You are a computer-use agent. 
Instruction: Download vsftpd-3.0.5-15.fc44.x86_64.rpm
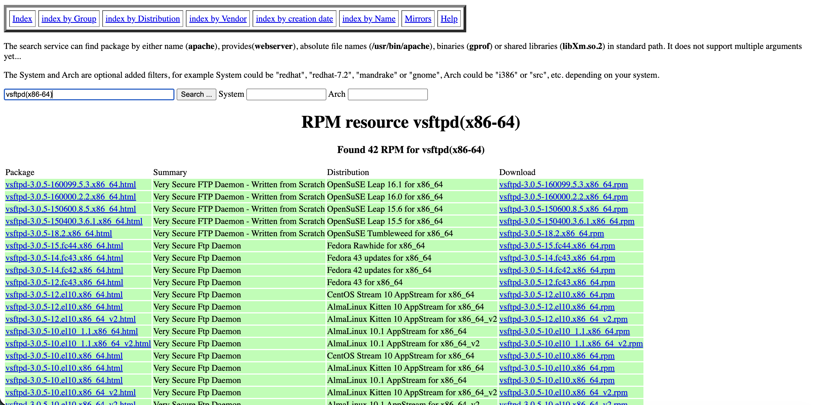[x=557, y=245]
